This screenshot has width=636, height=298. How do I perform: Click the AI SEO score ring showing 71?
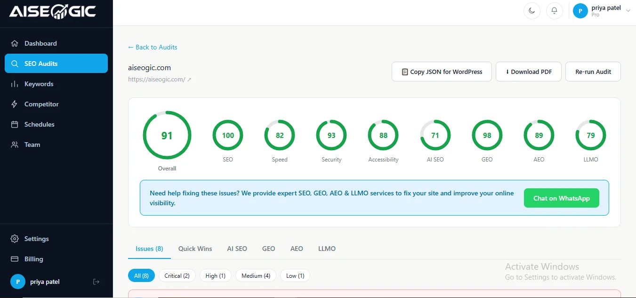coord(435,135)
